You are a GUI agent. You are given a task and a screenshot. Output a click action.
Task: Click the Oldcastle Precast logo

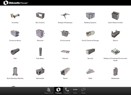(x=16, y=3)
